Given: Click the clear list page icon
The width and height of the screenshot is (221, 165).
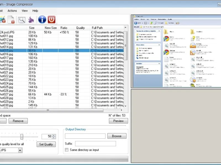Looking at the screenshot, I should [11, 20].
